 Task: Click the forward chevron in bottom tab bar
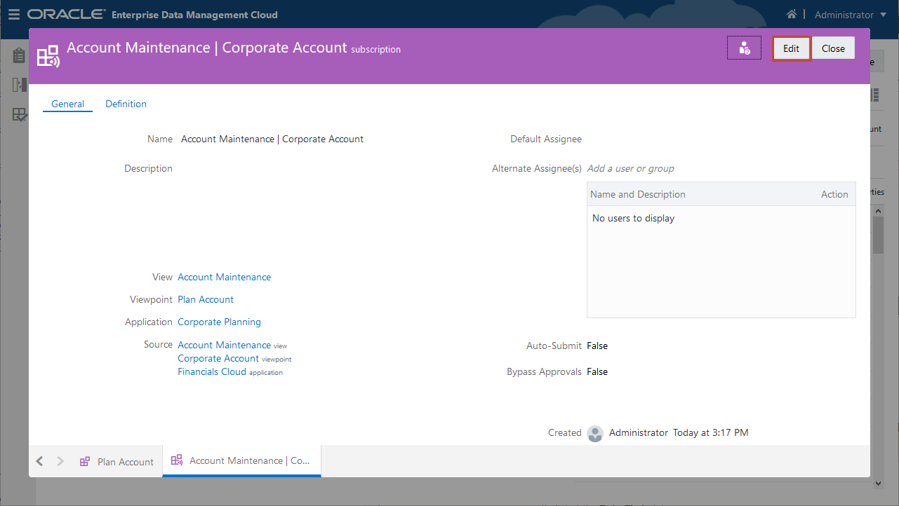(60, 461)
